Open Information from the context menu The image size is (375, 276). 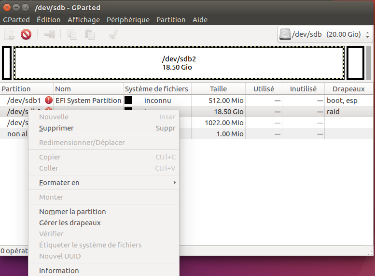59,271
